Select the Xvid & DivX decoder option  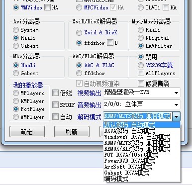79,33
